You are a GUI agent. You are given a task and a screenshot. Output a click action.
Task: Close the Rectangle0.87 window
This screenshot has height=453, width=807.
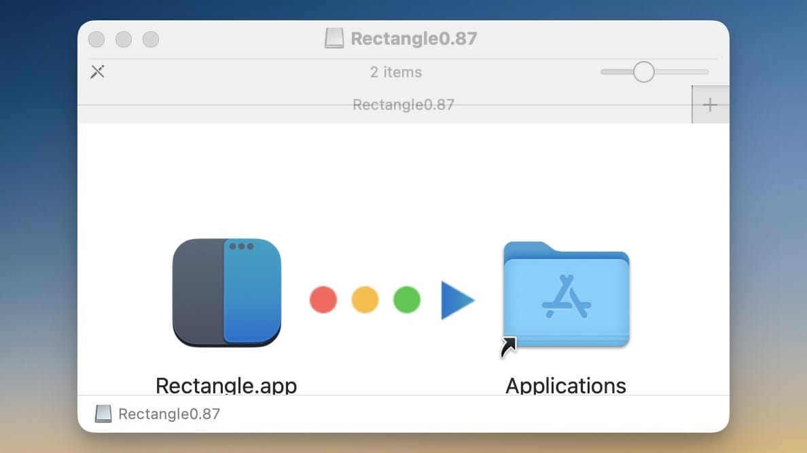96,39
